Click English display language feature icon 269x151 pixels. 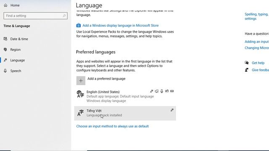[152, 91]
